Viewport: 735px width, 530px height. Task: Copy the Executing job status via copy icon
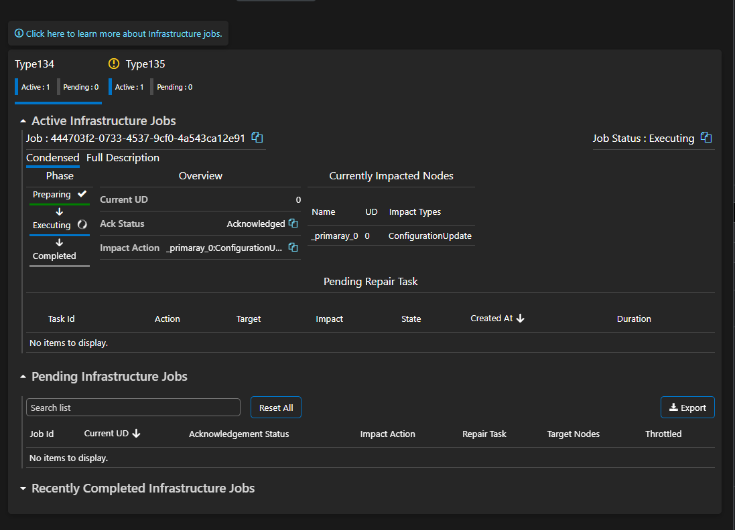pos(706,137)
